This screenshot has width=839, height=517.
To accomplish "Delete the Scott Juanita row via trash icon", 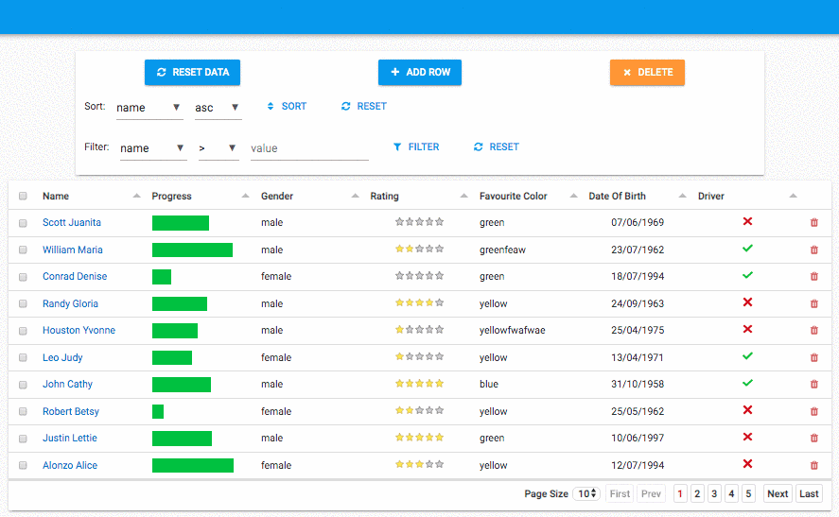I will [813, 222].
